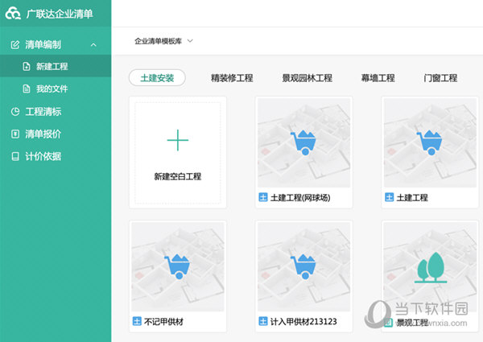Viewport: 483px width, 342px height.
Task: Click the green plus icon for new project
Action: click(x=178, y=140)
